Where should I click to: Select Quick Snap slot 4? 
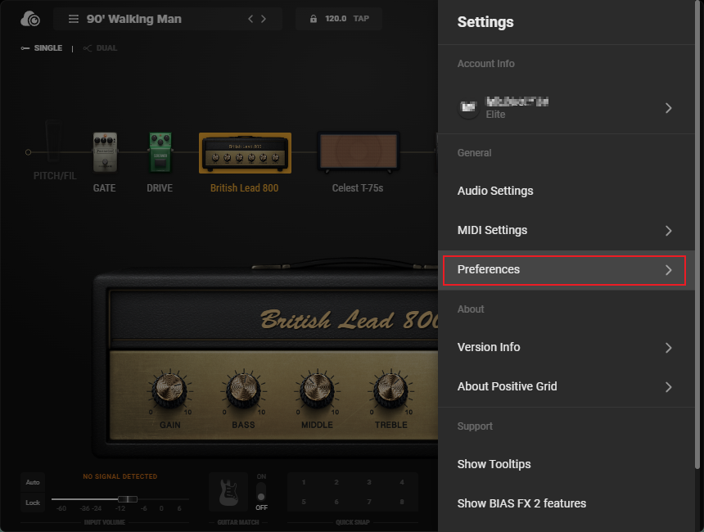(x=402, y=482)
